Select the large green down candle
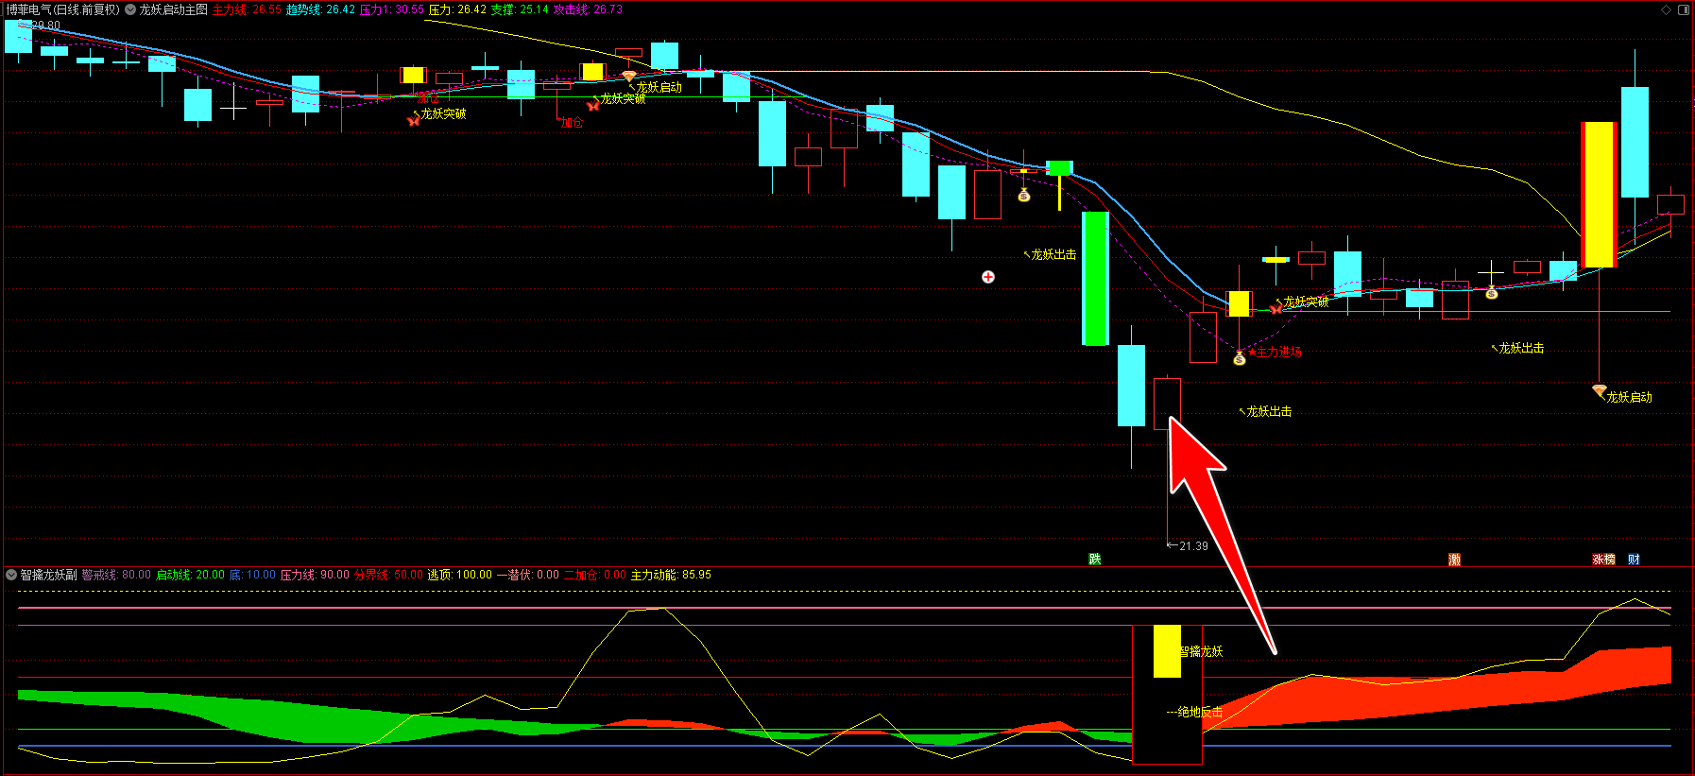 [1095, 279]
